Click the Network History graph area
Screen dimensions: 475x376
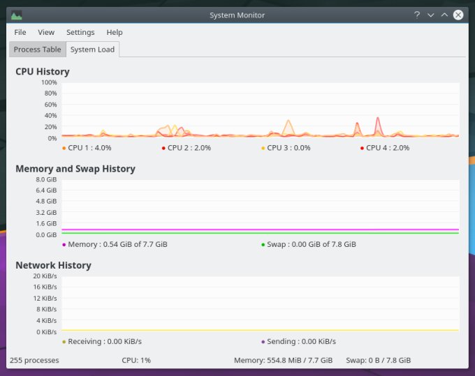click(x=260, y=303)
